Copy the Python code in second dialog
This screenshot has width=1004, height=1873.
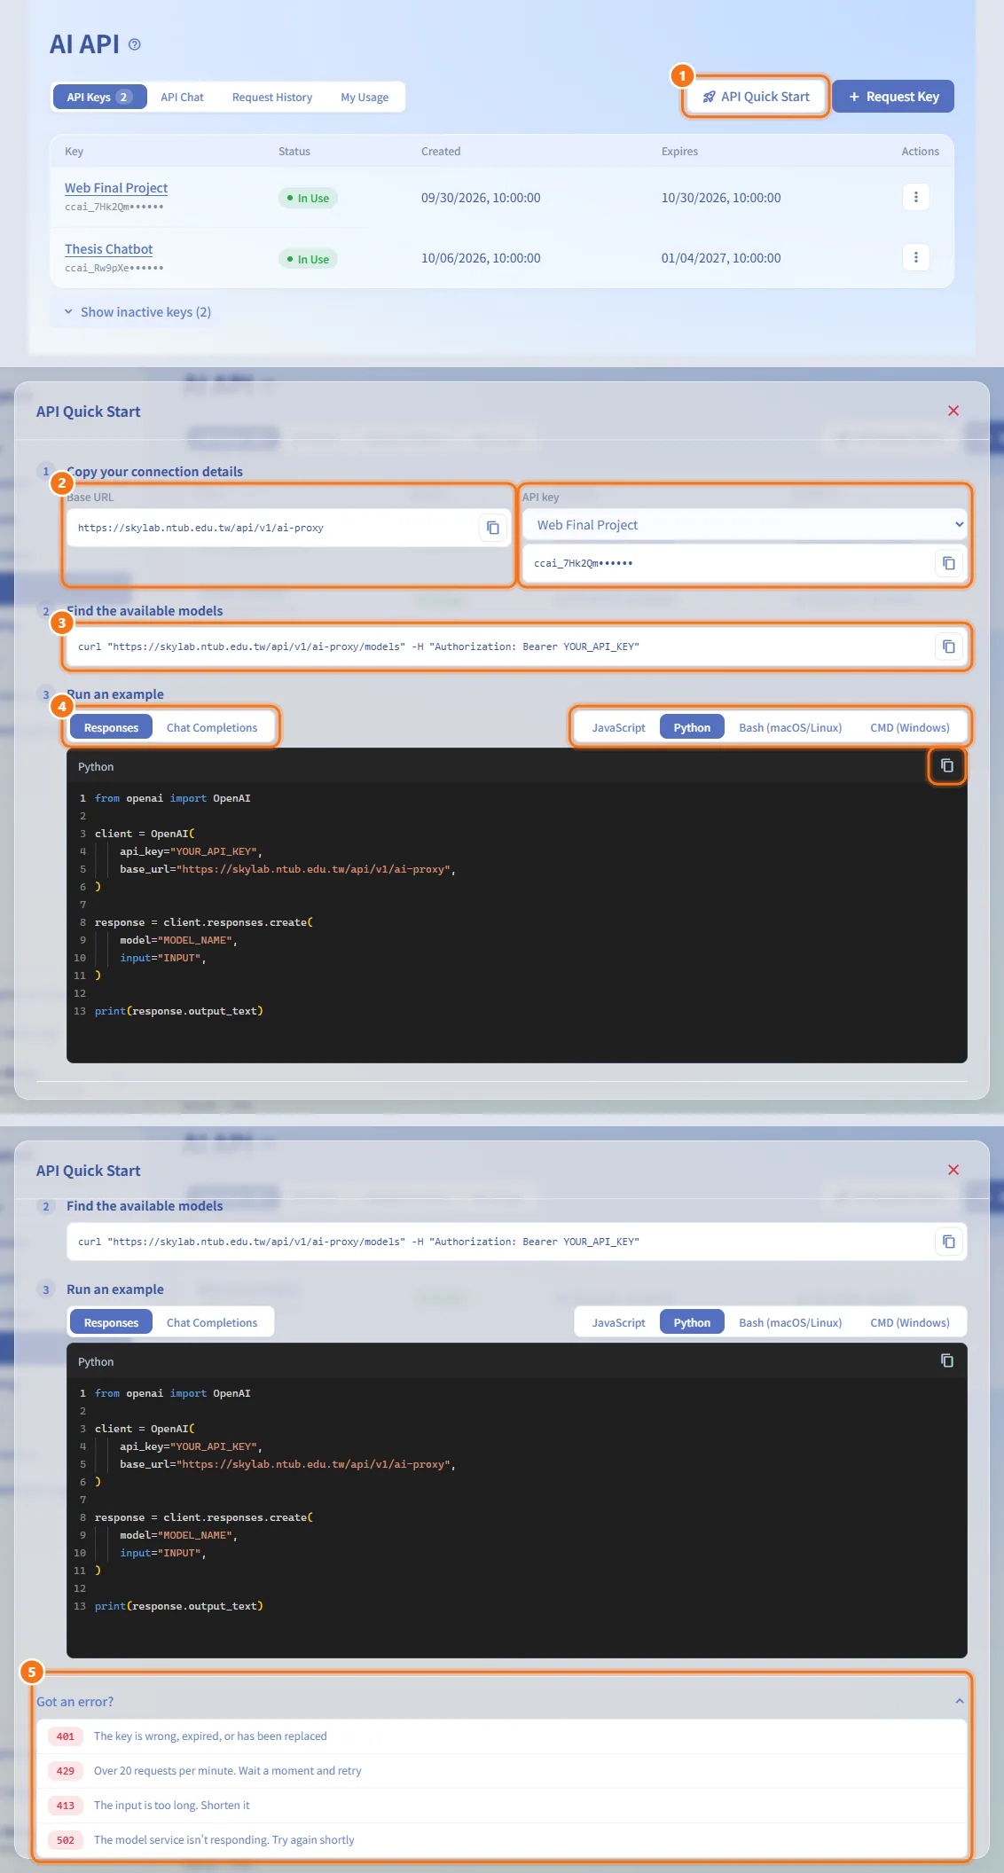click(x=947, y=1360)
